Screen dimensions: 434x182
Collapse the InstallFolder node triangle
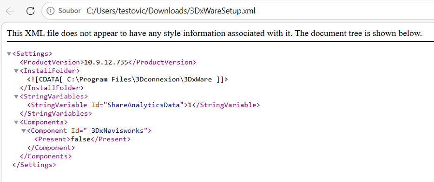[x=16, y=71]
